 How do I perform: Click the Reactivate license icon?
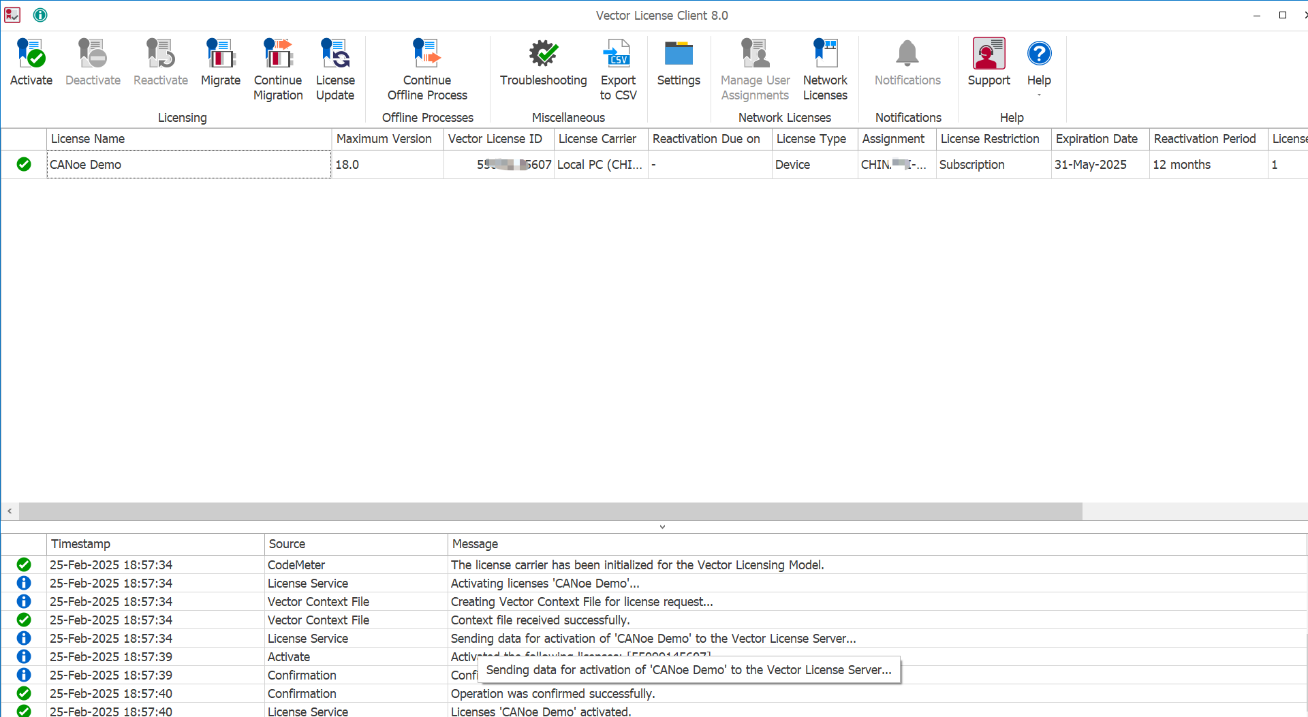click(x=161, y=62)
